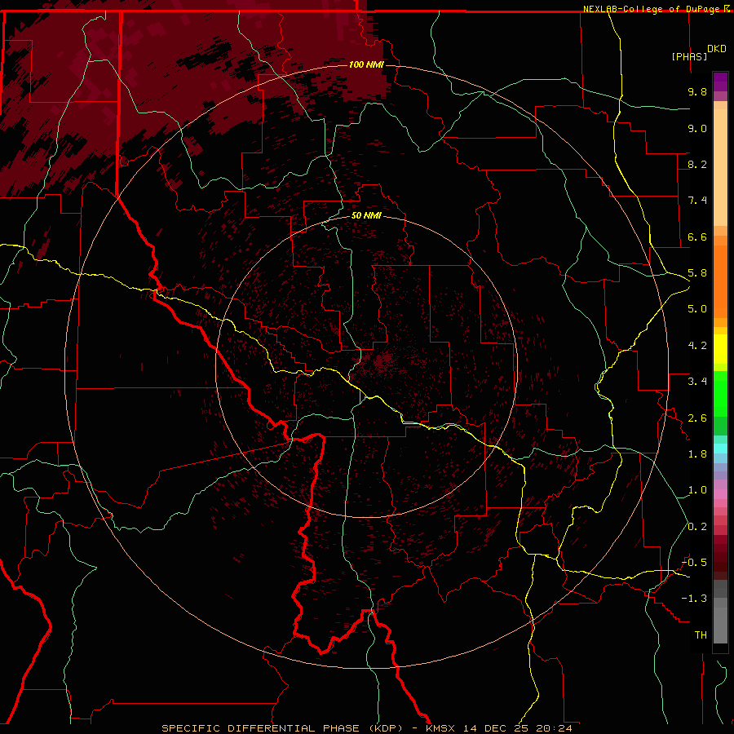Image resolution: width=734 pixels, height=734 pixels.
Task: Click the 5.8 color scale value
Action: point(697,273)
